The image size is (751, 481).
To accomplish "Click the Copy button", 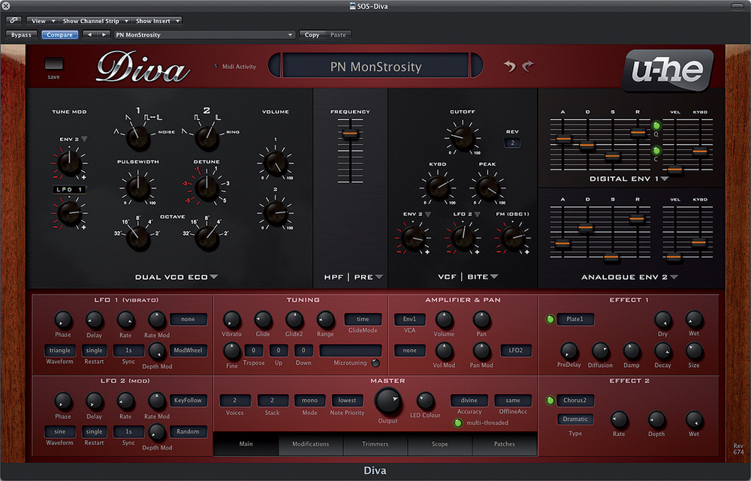I will pyautogui.click(x=312, y=35).
